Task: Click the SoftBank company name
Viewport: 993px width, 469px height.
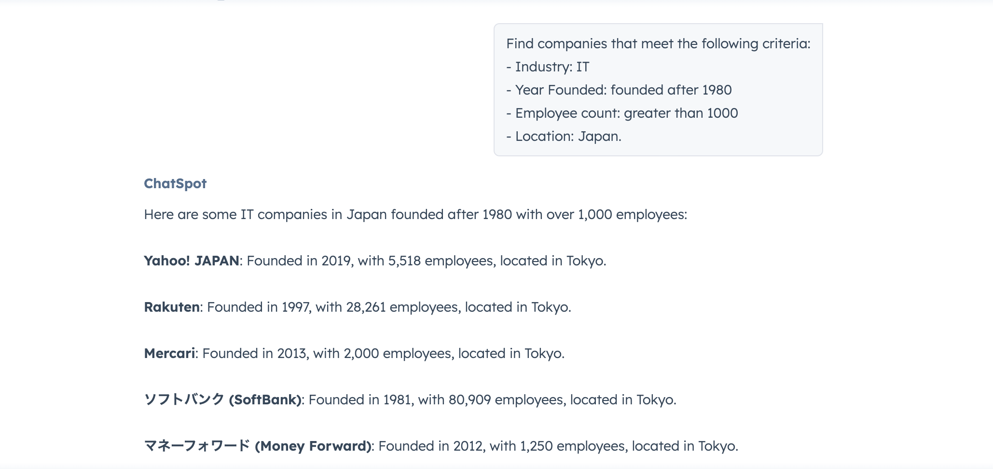Action: [x=223, y=400]
